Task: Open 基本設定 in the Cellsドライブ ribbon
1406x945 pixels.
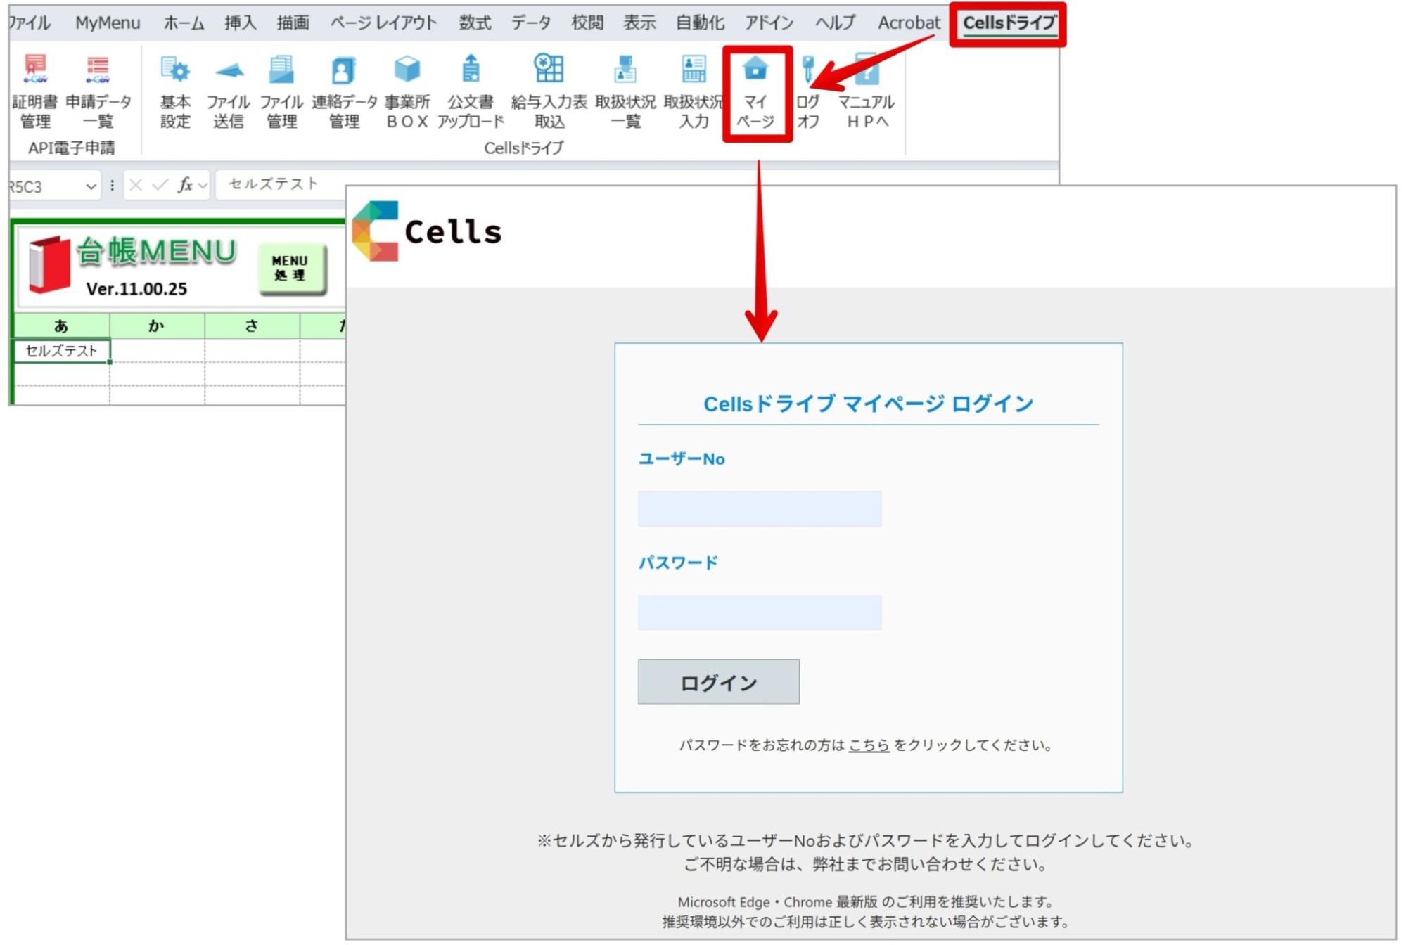Action: pyautogui.click(x=175, y=91)
